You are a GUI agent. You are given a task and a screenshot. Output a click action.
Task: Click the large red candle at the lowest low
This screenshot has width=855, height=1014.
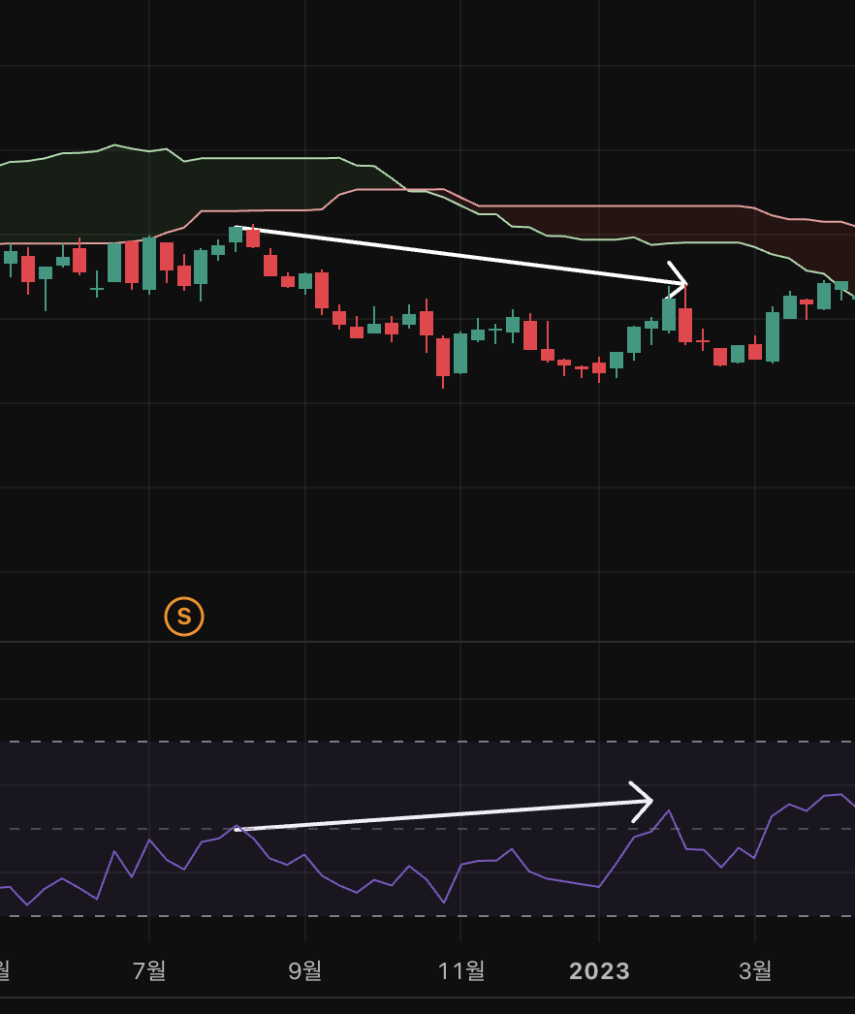pyautogui.click(x=443, y=357)
